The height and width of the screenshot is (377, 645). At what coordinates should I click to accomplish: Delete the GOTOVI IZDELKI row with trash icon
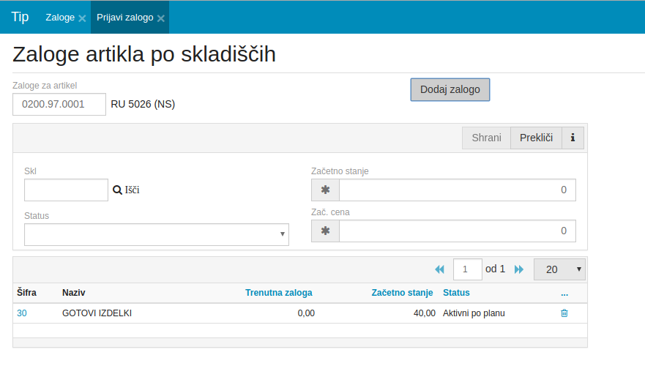[x=564, y=313]
